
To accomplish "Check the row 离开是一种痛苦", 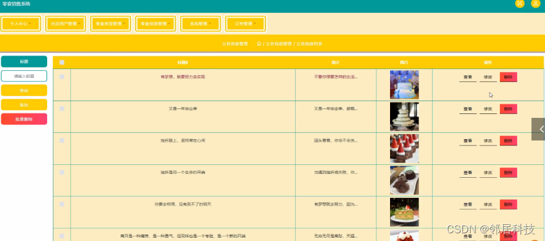I will (x=62, y=236).
